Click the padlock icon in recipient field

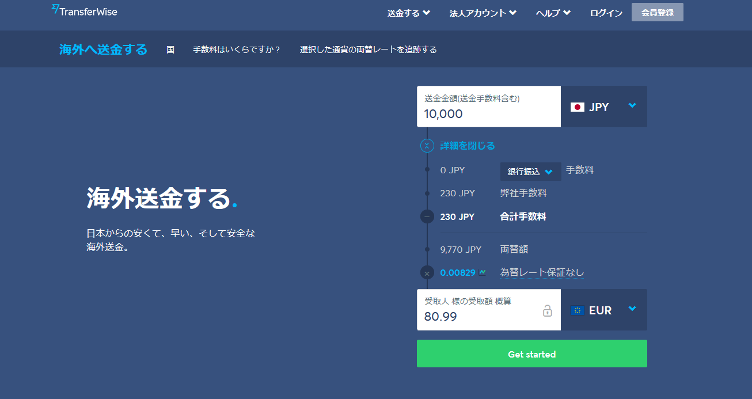tap(547, 310)
